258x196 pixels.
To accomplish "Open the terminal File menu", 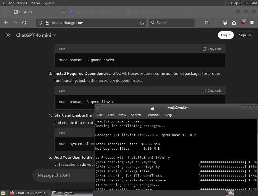I will coord(100,115).
